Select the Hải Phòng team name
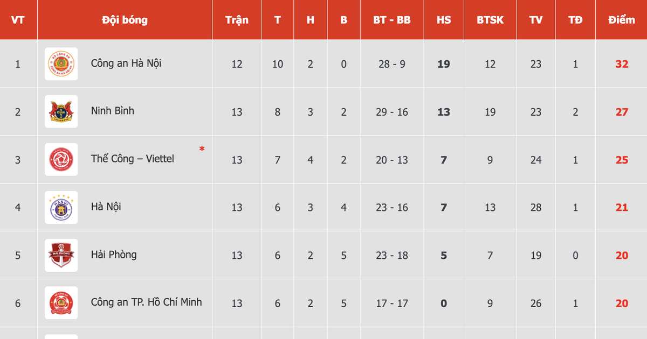Screen dimensions: 647x339 [x=114, y=254]
